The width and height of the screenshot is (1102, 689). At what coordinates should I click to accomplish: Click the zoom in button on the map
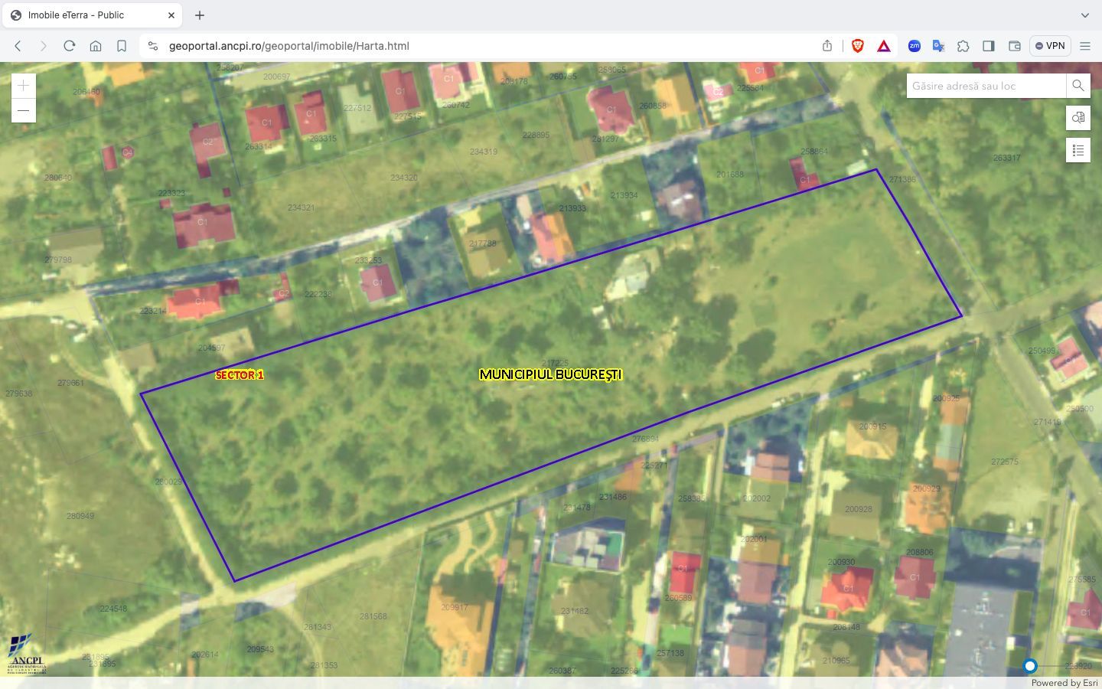[x=23, y=85]
